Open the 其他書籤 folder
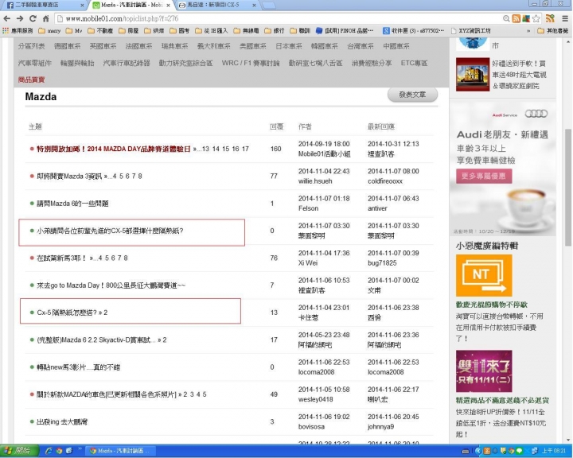The width and height of the screenshot is (573, 458). coord(553,31)
